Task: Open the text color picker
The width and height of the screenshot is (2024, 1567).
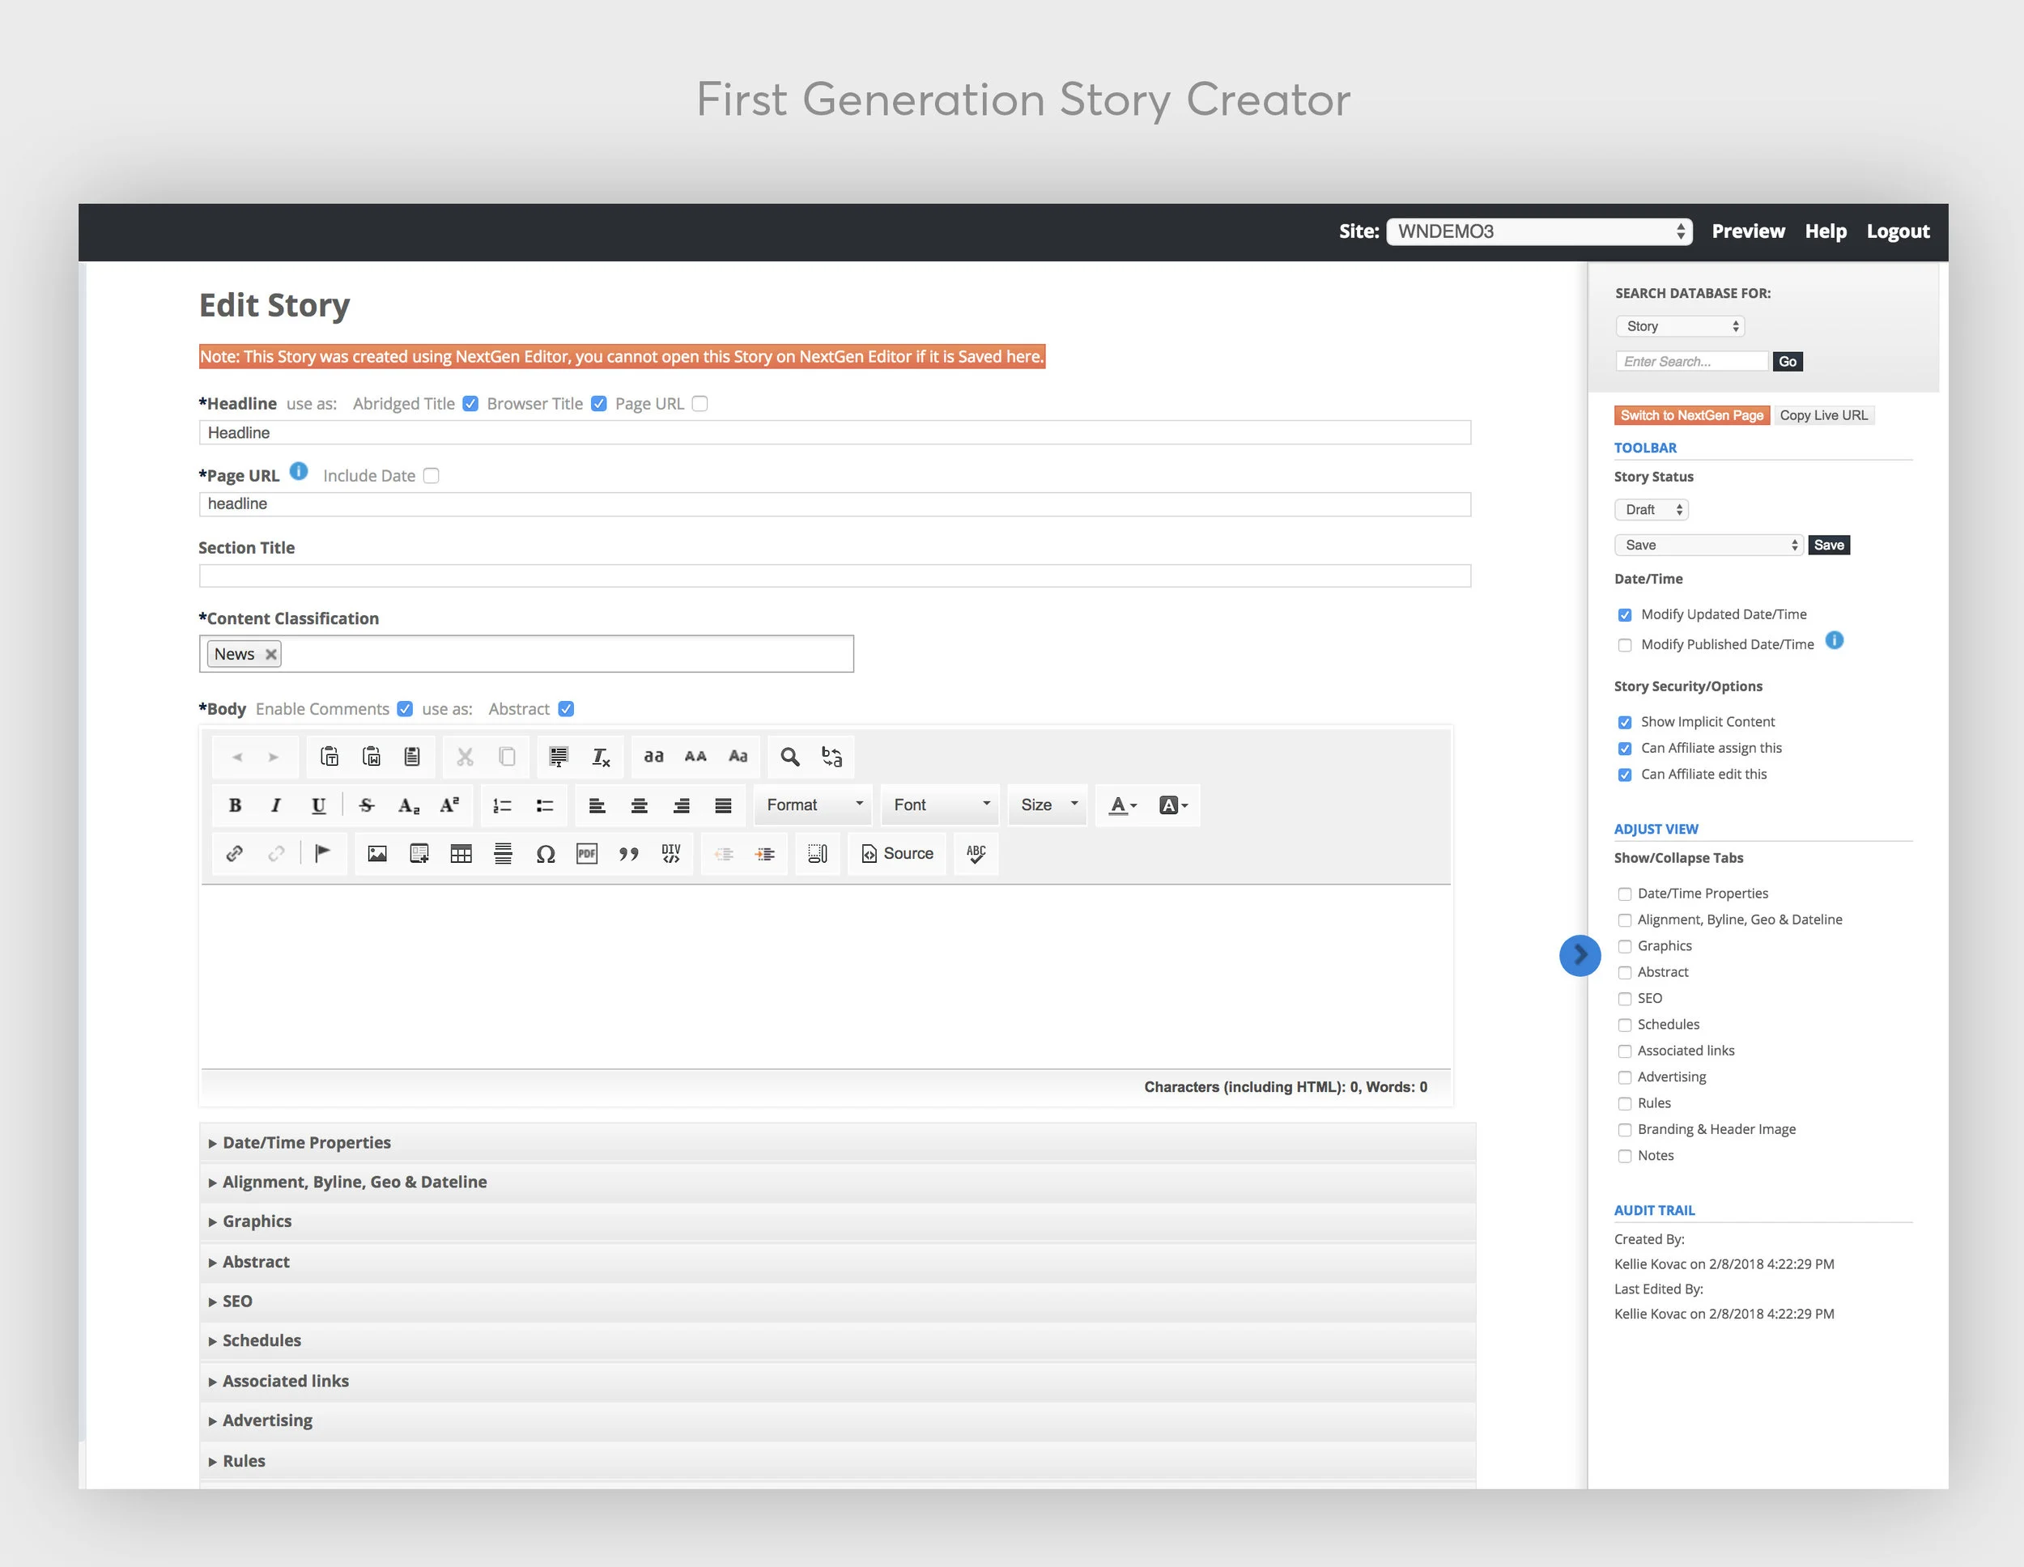Action: point(1122,805)
